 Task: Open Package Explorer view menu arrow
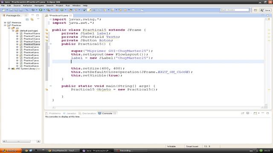point(38,19)
